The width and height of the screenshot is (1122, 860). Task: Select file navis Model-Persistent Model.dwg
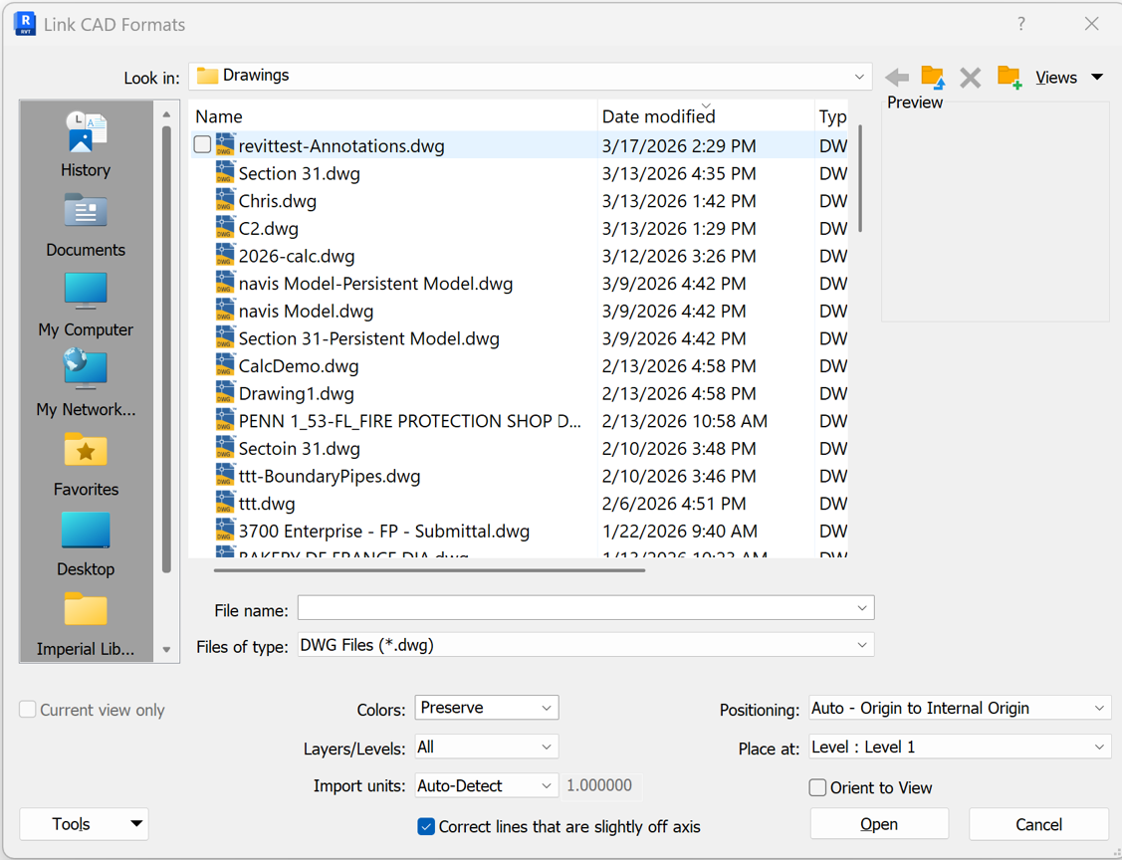pyautogui.click(x=375, y=284)
